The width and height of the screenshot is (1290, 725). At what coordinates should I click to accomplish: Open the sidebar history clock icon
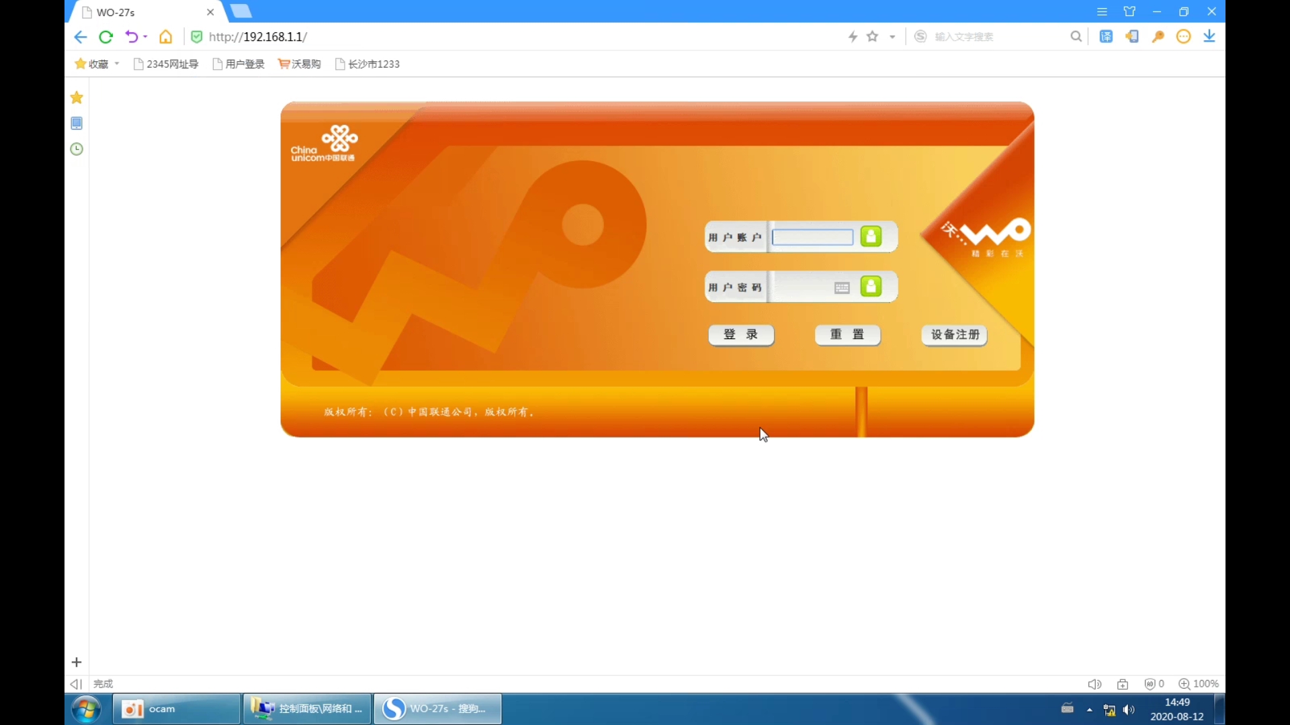pos(77,149)
